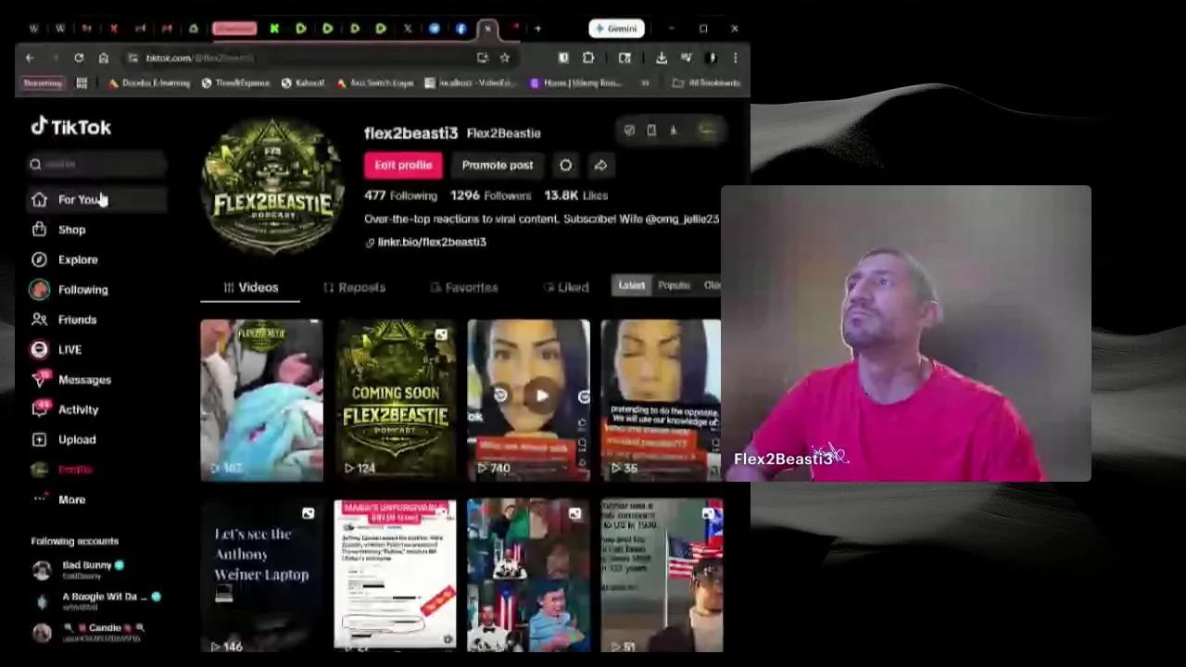Image resolution: width=1186 pixels, height=667 pixels.
Task: Open the browser extensions puzzle icon
Action: point(588,57)
